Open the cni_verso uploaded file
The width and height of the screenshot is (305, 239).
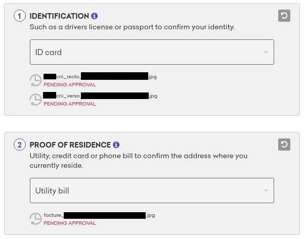pos(100,95)
